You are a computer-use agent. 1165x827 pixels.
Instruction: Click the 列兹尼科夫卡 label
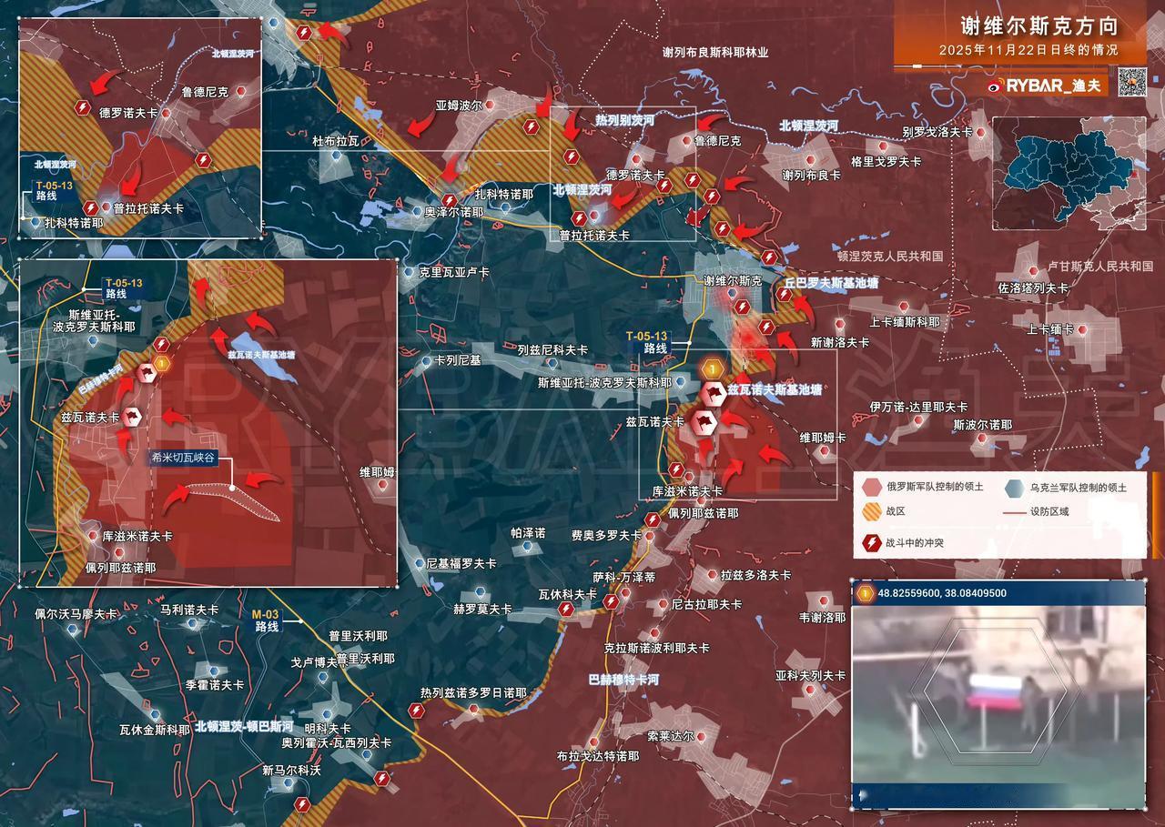click(553, 349)
